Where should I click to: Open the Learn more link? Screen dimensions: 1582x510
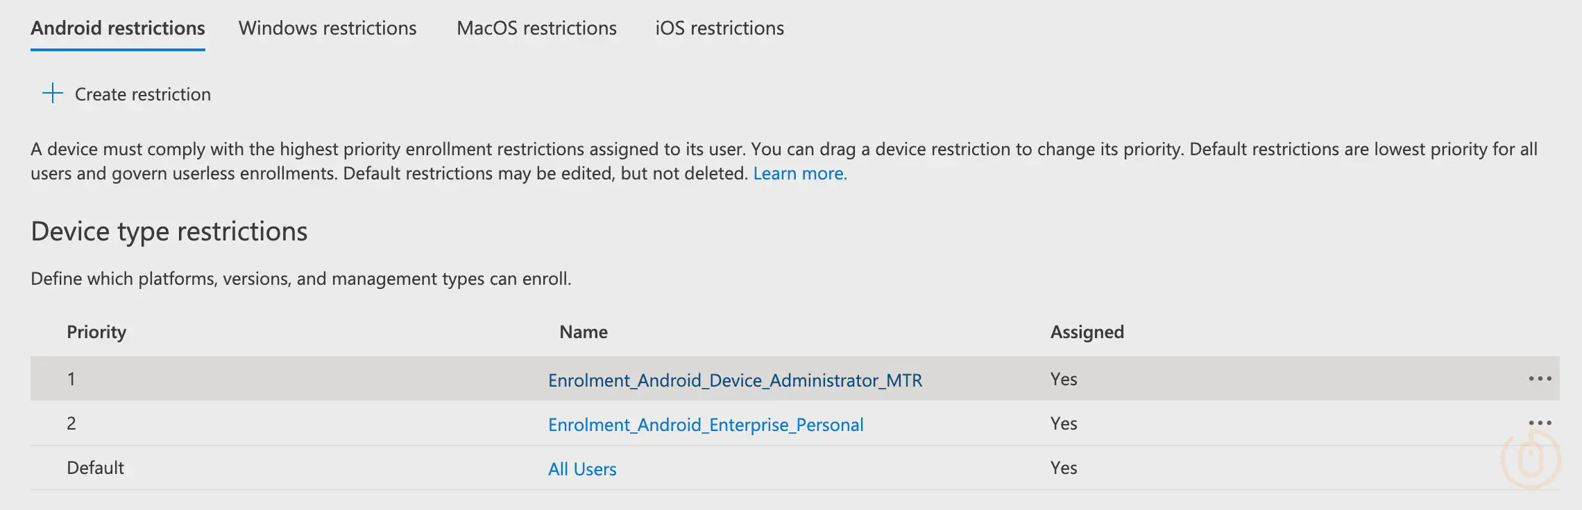coord(800,173)
